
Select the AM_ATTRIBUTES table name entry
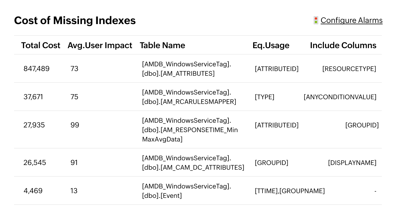point(186,69)
